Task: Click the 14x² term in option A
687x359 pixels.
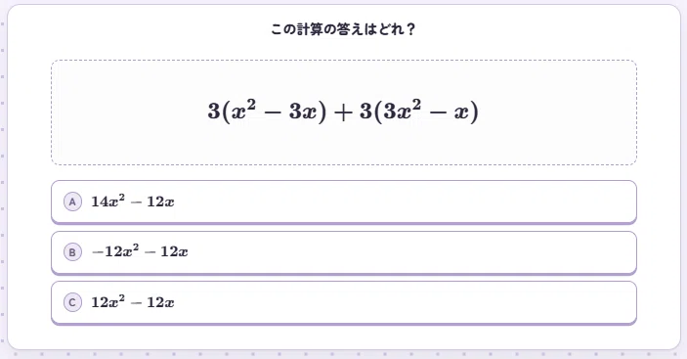Action: [x=107, y=202]
